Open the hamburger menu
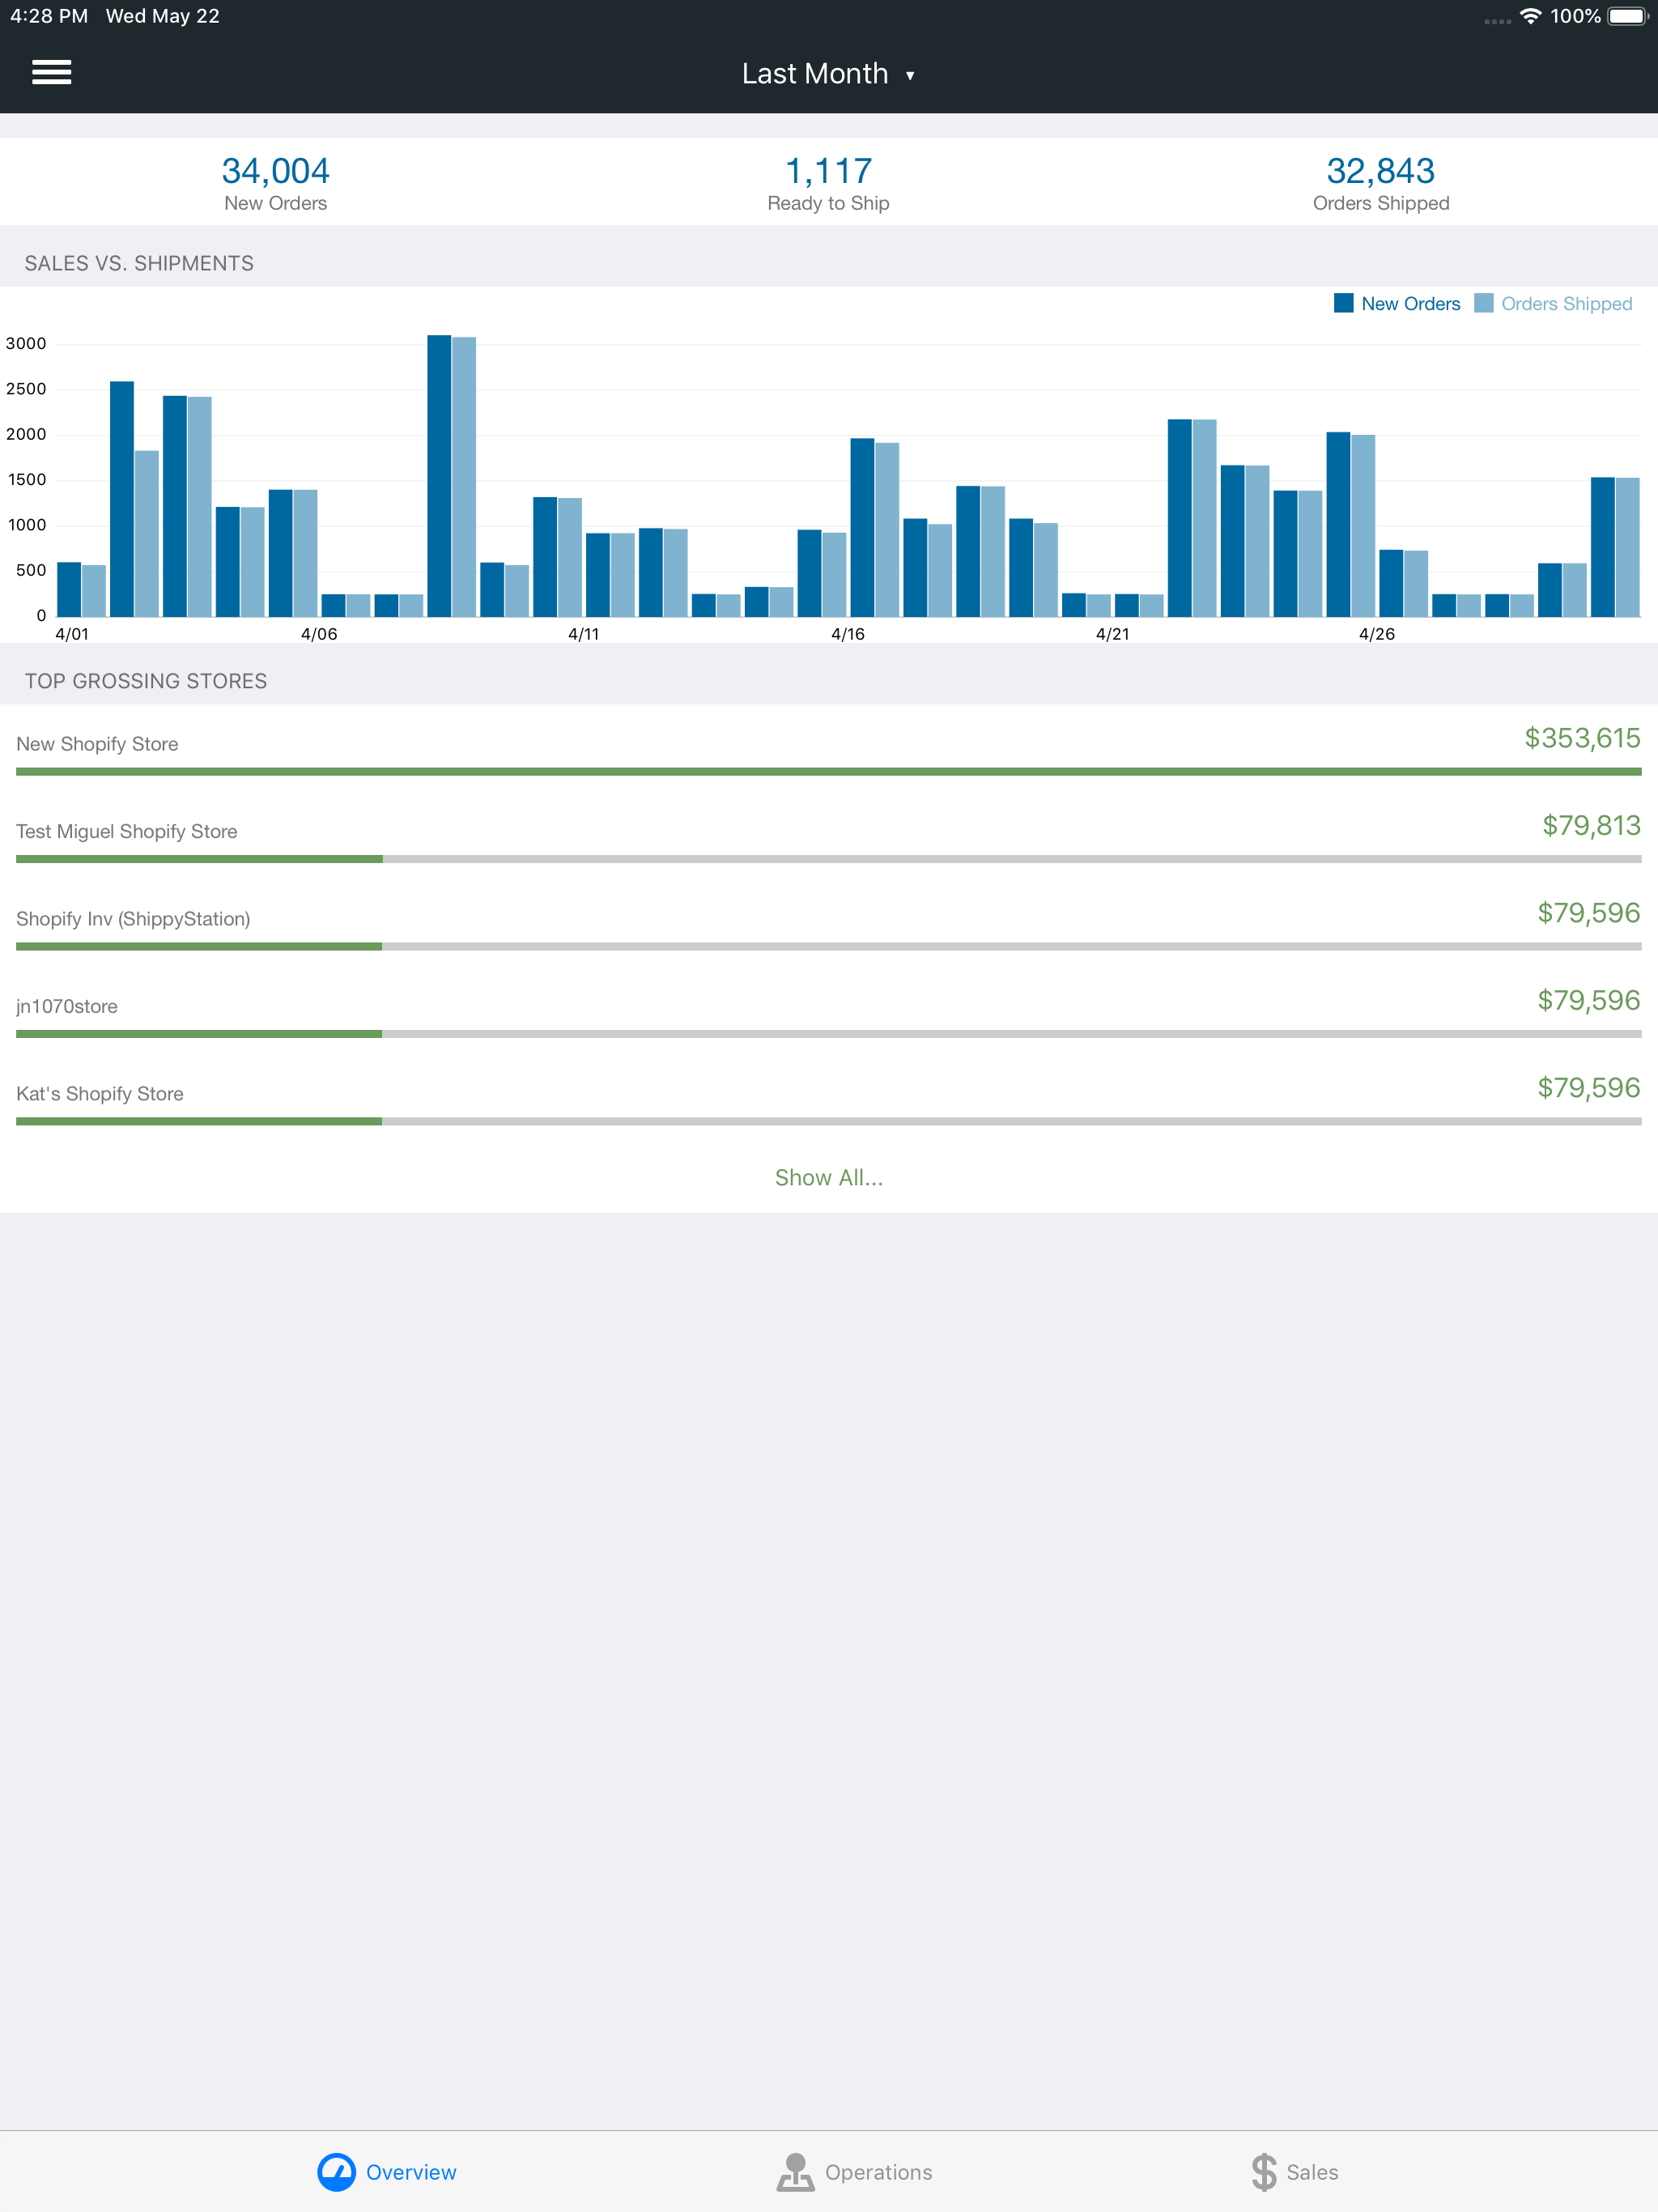Image resolution: width=1658 pixels, height=2212 pixels. (52, 72)
